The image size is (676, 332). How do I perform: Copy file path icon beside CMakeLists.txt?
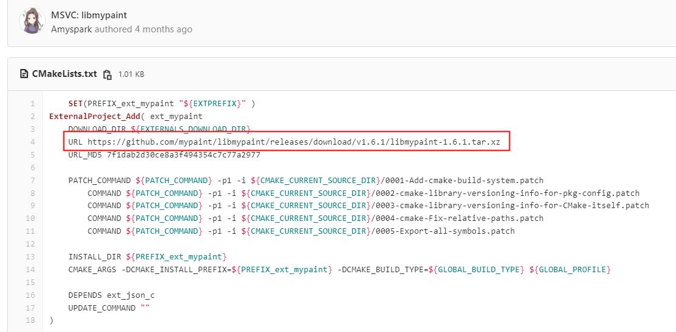[x=107, y=74]
